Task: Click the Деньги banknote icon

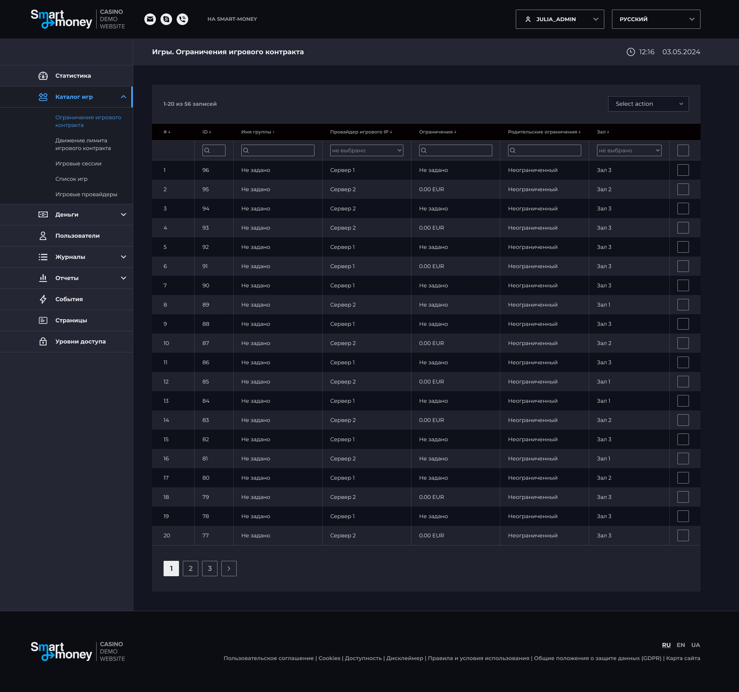Action: (43, 215)
